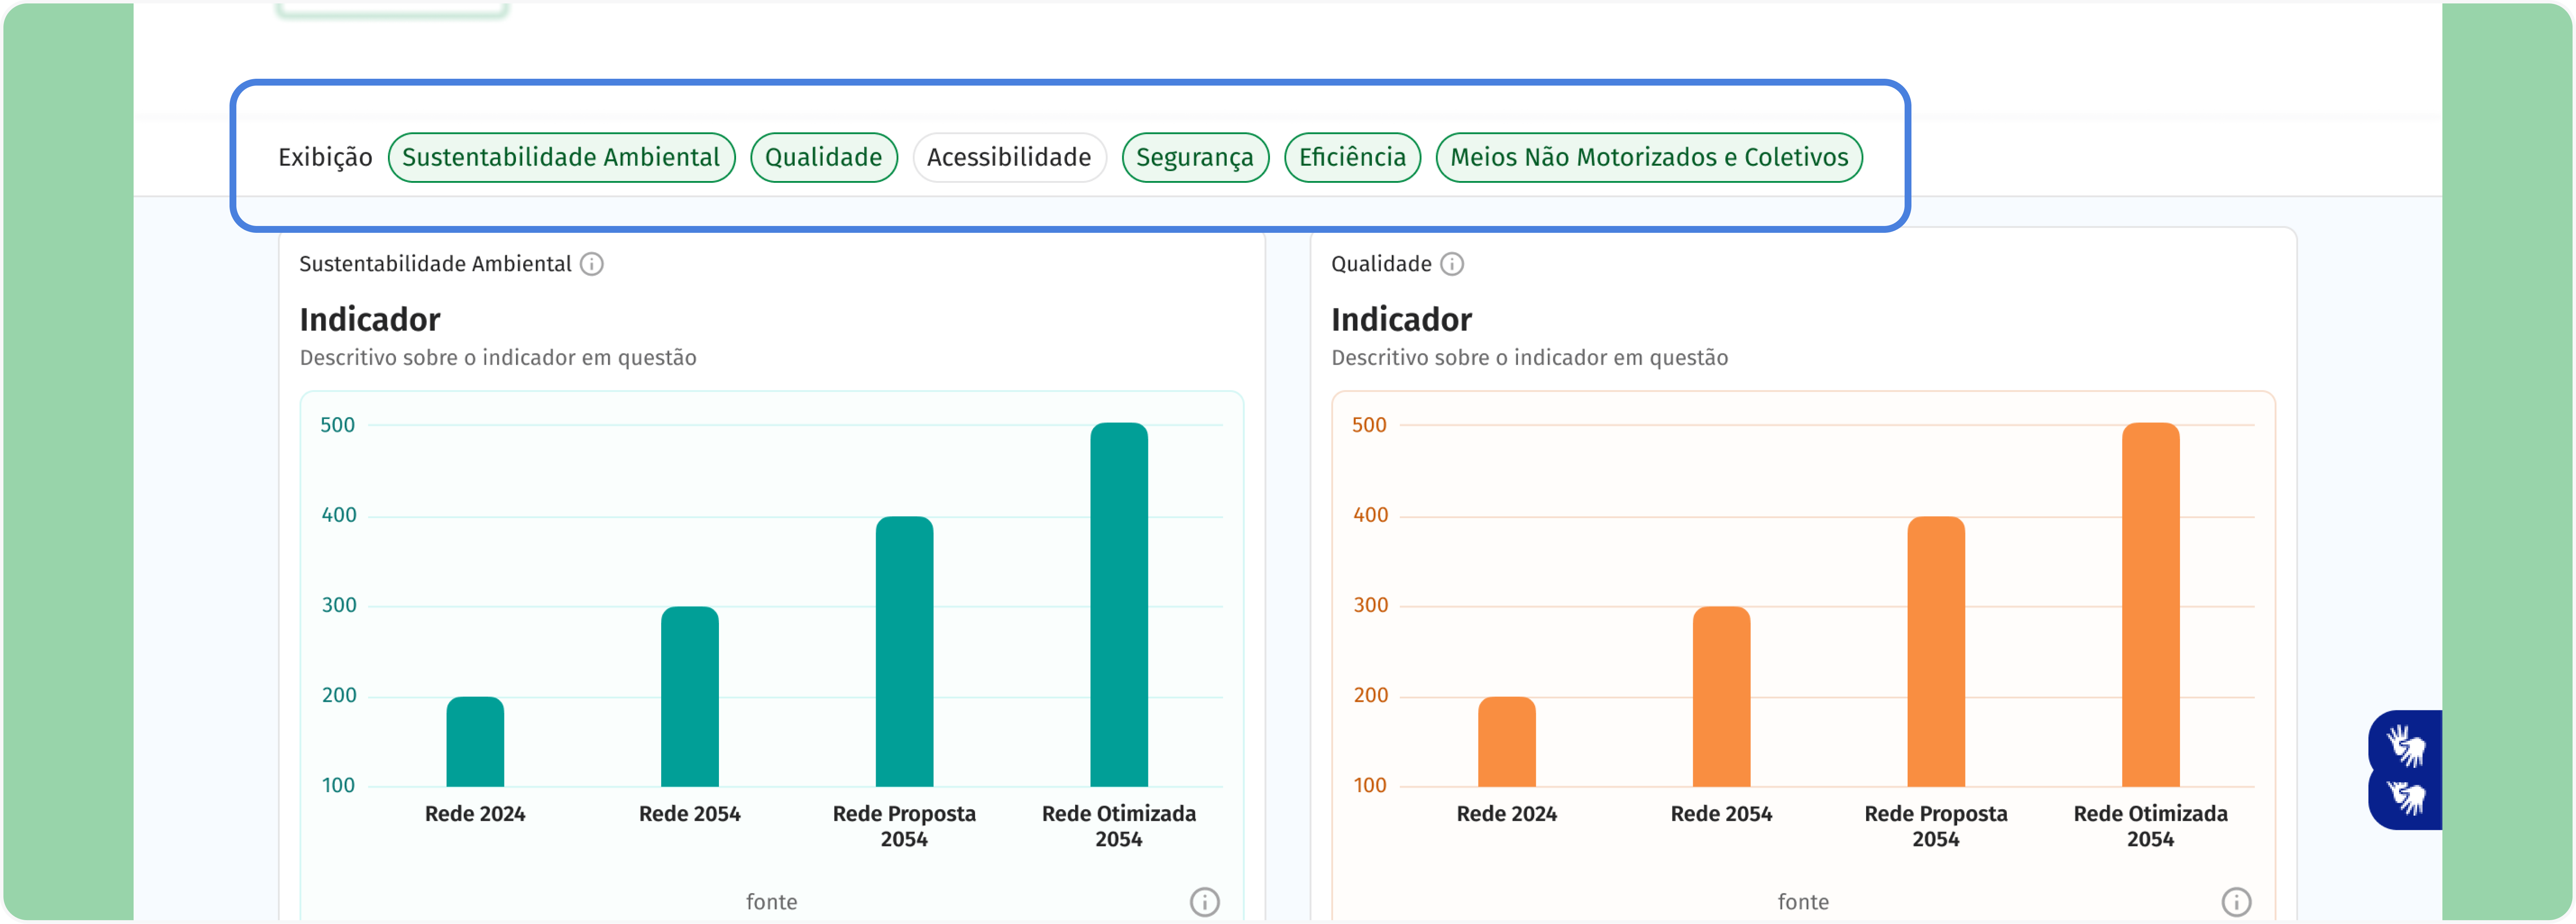Click the teal axis value "500"
The height and width of the screenshot is (924, 2576).
pos(338,425)
